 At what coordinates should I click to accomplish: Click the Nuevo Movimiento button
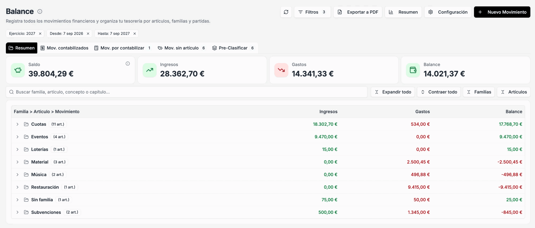[x=502, y=12]
